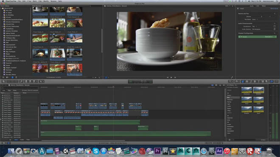This screenshot has height=157, width=280.
Task: Filter Timeline Index by Audio
Action: coord(22,140)
